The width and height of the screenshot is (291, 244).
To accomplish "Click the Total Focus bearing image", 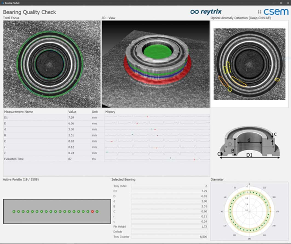I will [52, 64].
